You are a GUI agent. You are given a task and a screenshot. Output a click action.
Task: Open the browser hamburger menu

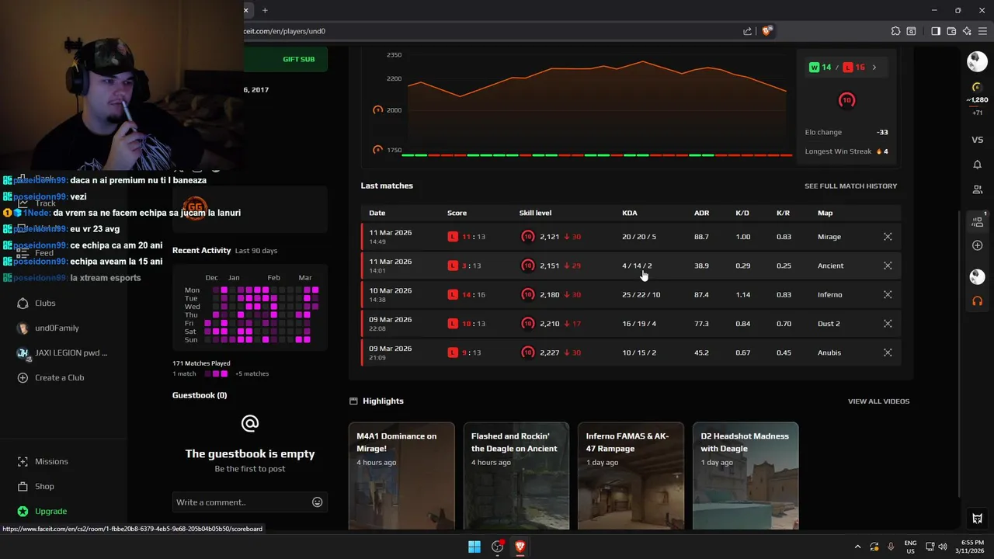pos(982,31)
